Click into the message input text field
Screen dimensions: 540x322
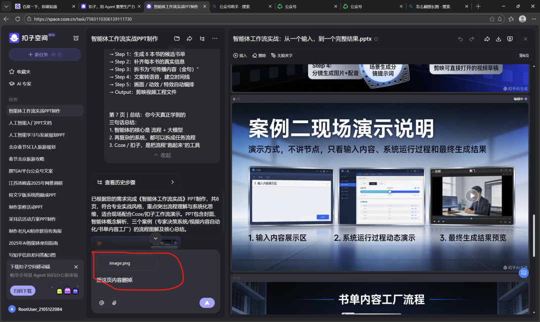(x=155, y=280)
